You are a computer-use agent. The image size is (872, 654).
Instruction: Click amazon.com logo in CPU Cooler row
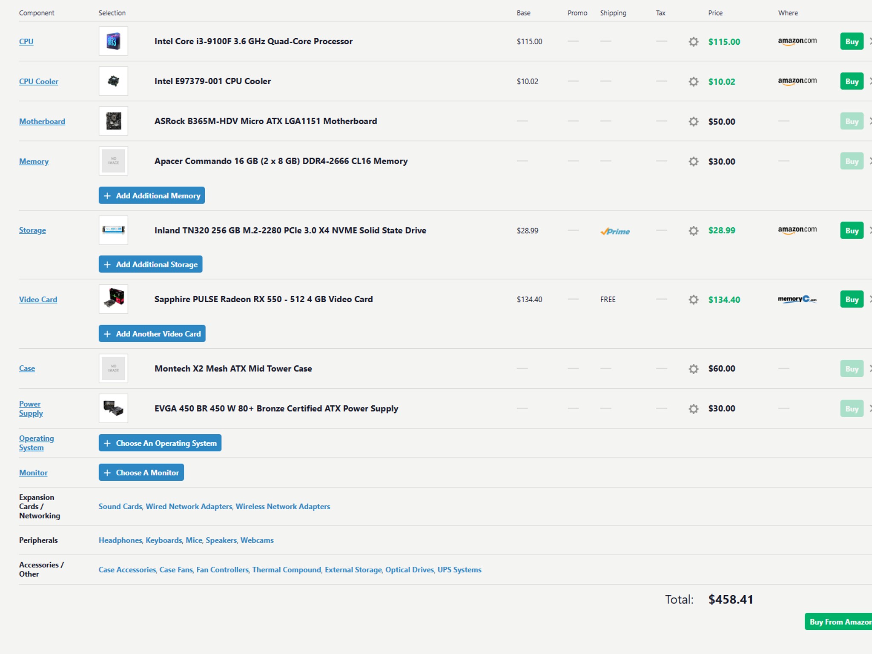coord(797,81)
